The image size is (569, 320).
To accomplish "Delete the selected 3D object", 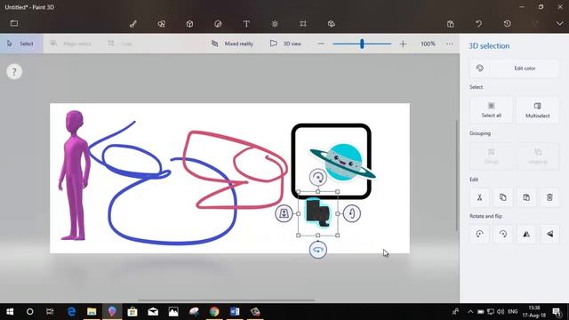I will pyautogui.click(x=549, y=197).
